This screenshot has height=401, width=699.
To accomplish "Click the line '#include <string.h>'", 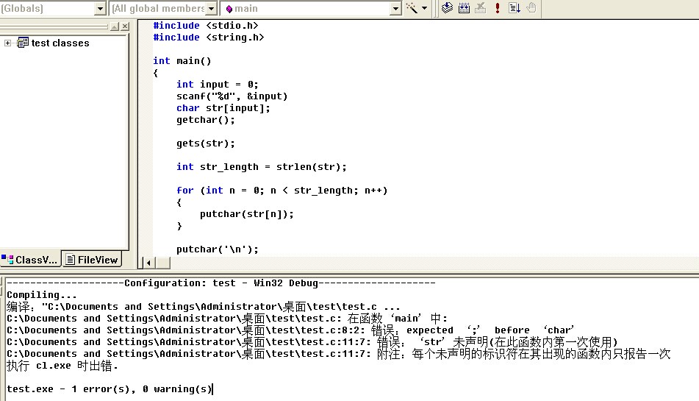I will click(x=209, y=37).
